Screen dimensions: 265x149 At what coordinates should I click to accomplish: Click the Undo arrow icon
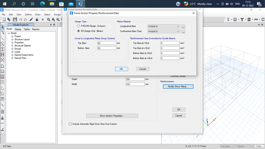coord(21,20)
